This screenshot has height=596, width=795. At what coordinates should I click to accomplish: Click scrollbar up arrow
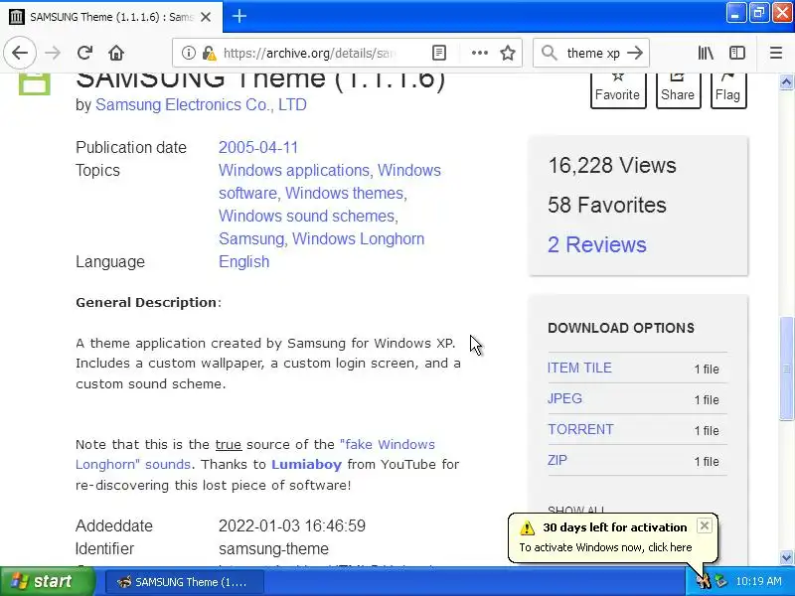point(786,82)
